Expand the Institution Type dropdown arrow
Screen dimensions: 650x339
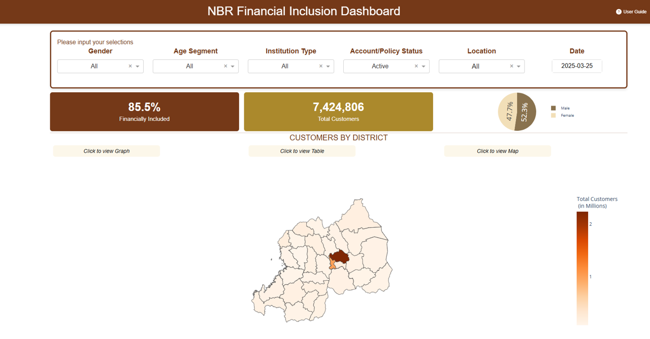click(x=328, y=66)
